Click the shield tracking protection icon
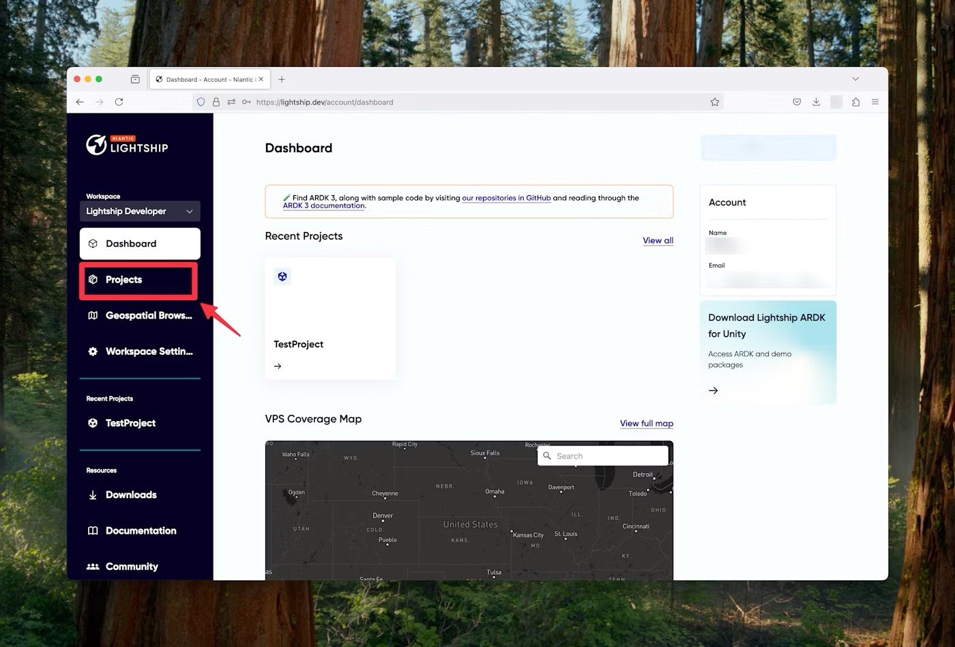 (x=201, y=102)
